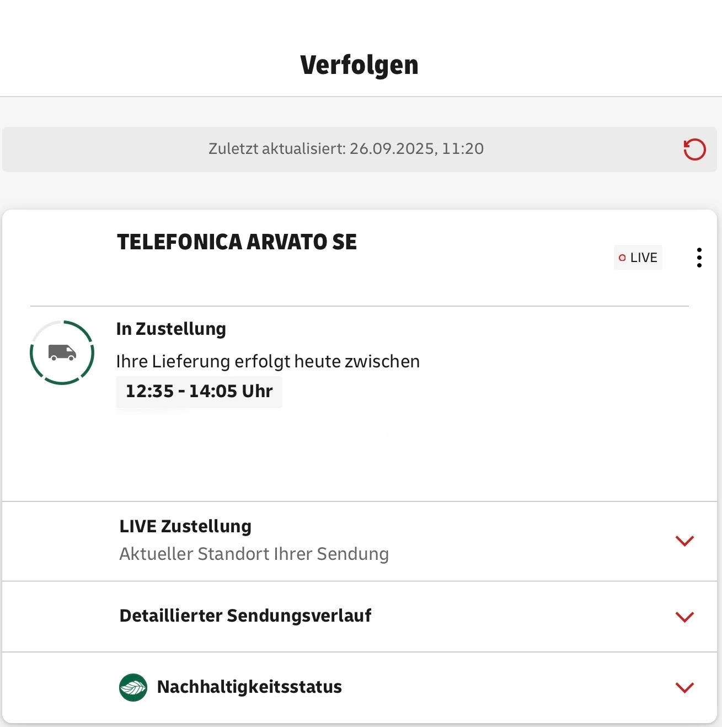Open the LIVE Zustellung section label
Screen dimensions: 722x727
(x=185, y=526)
